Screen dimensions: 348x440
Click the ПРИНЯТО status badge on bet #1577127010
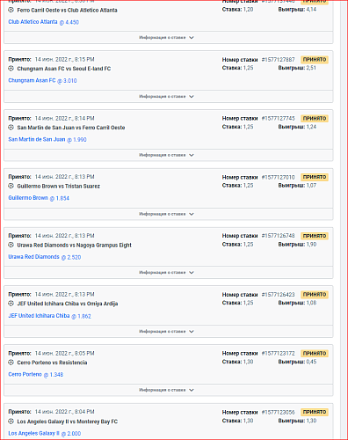(x=315, y=177)
